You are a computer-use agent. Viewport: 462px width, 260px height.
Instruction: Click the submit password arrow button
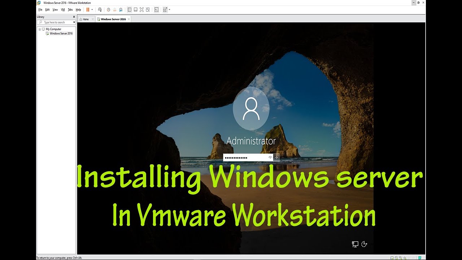pos(276,157)
